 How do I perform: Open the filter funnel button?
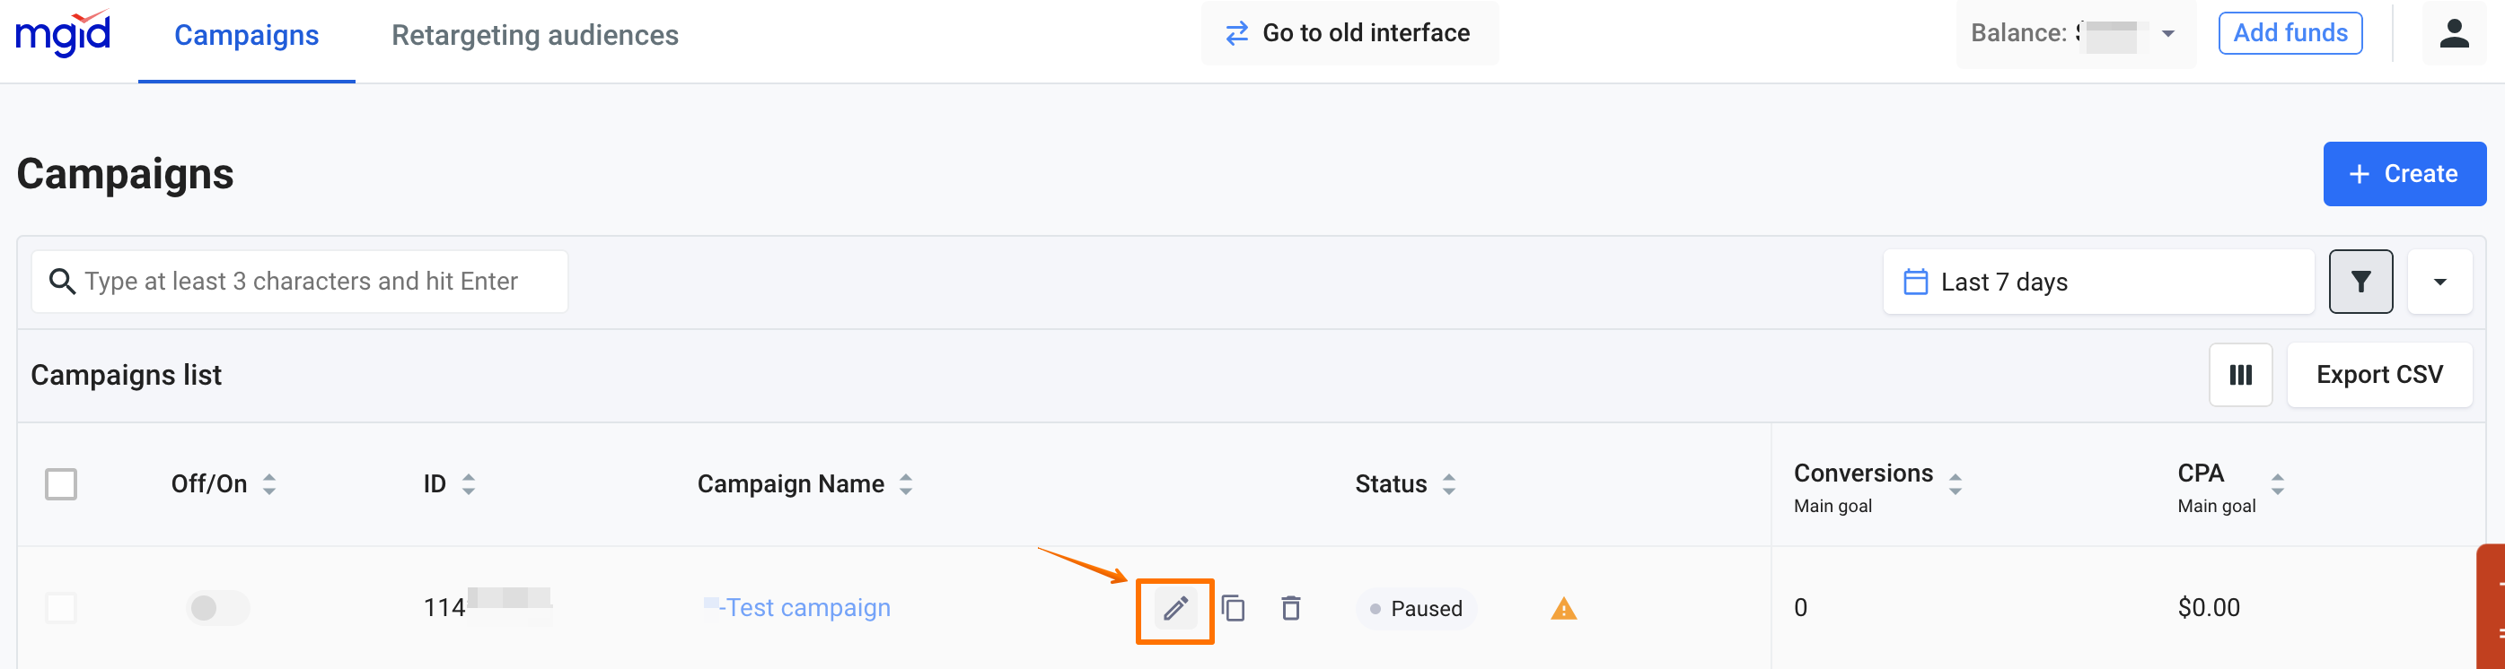pyautogui.click(x=2360, y=282)
